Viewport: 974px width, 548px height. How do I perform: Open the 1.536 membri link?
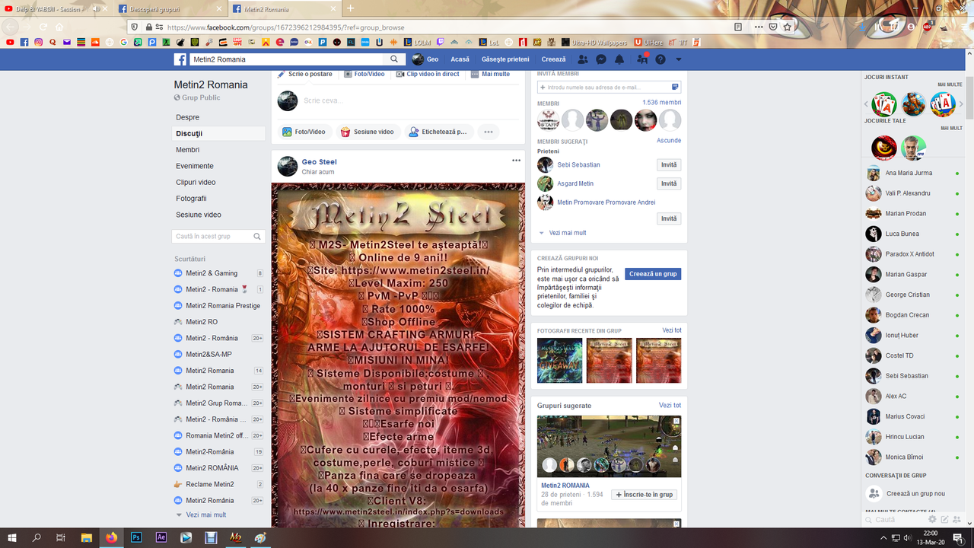pos(662,103)
